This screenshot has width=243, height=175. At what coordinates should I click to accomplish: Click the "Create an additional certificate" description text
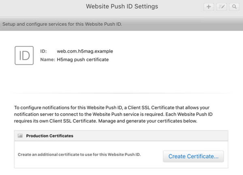coord(79,155)
